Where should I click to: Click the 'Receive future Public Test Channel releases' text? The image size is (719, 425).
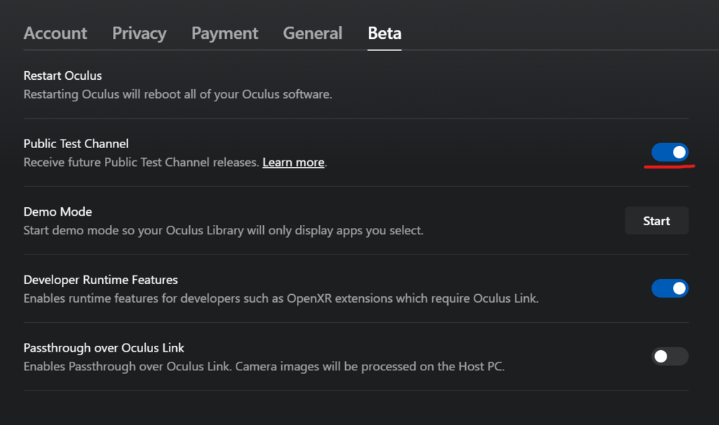click(141, 163)
